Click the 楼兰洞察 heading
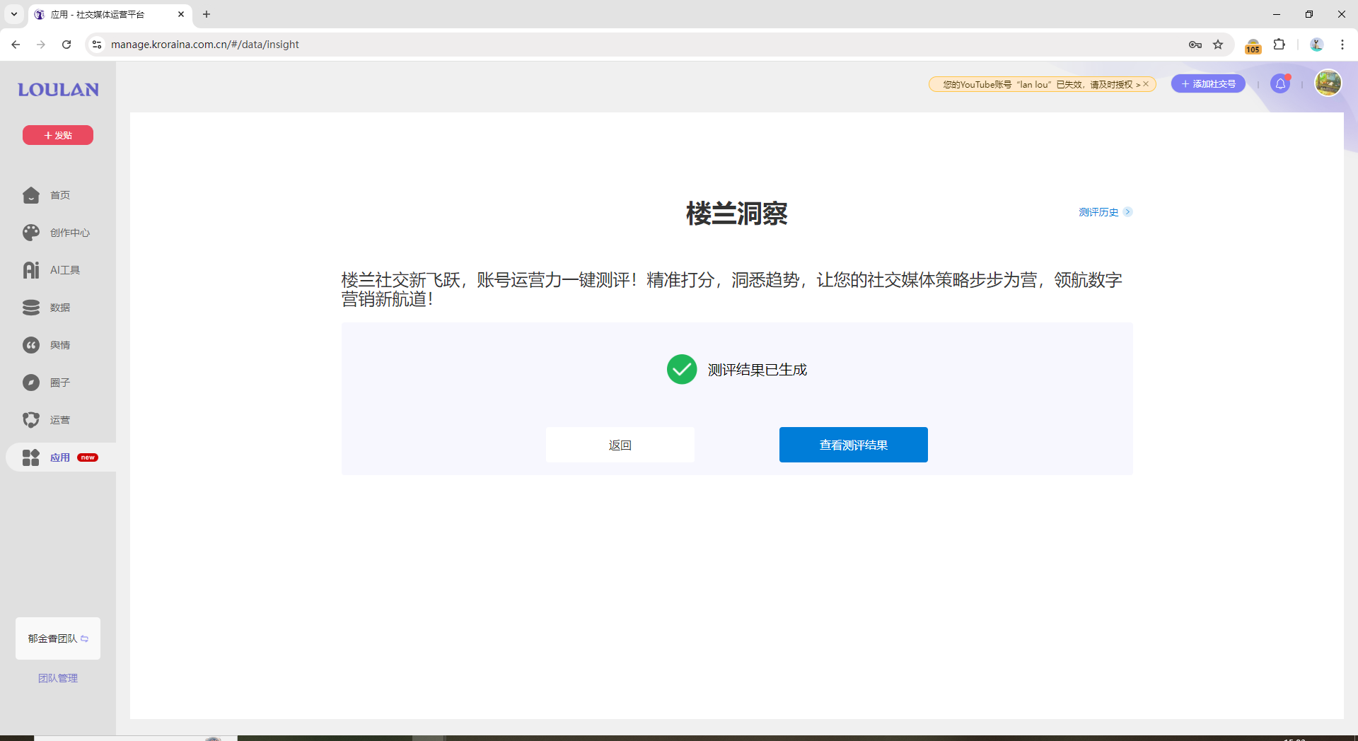Viewport: 1358px width, 741px height. pos(737,214)
